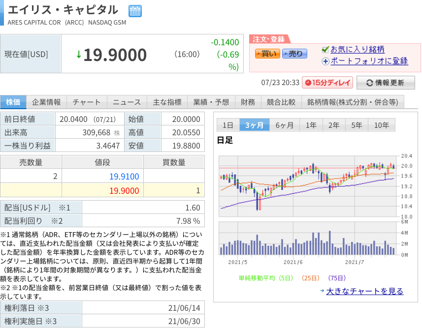Open お気に入り銘柄 link

tap(357, 50)
